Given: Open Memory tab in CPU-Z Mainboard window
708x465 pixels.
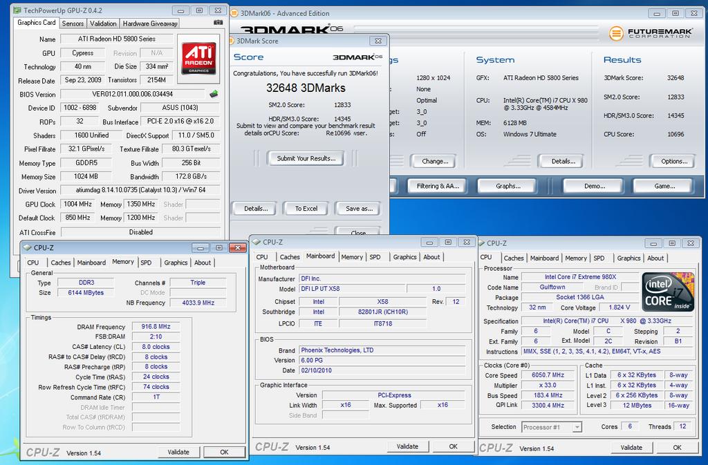Looking at the screenshot, I should click(352, 256).
